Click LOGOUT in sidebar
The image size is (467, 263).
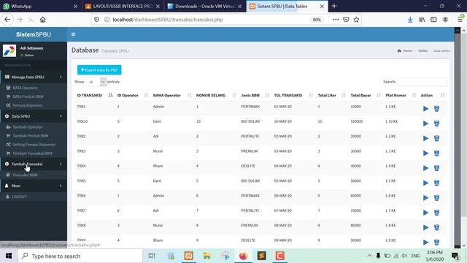[x=19, y=197]
